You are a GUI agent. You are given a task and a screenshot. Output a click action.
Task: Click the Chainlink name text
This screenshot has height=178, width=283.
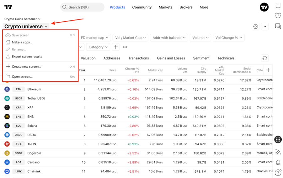click(x=34, y=171)
